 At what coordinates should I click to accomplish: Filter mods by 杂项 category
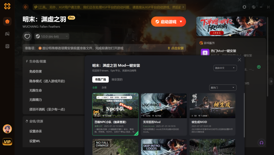click(x=104, y=88)
